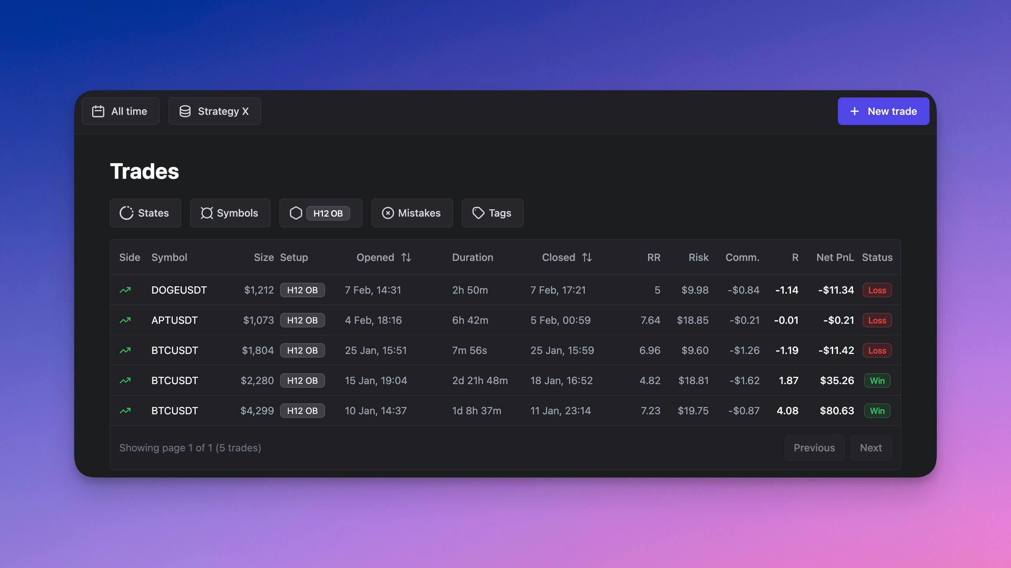Click the 4.08 R value
This screenshot has width=1011, height=568.
click(x=787, y=411)
